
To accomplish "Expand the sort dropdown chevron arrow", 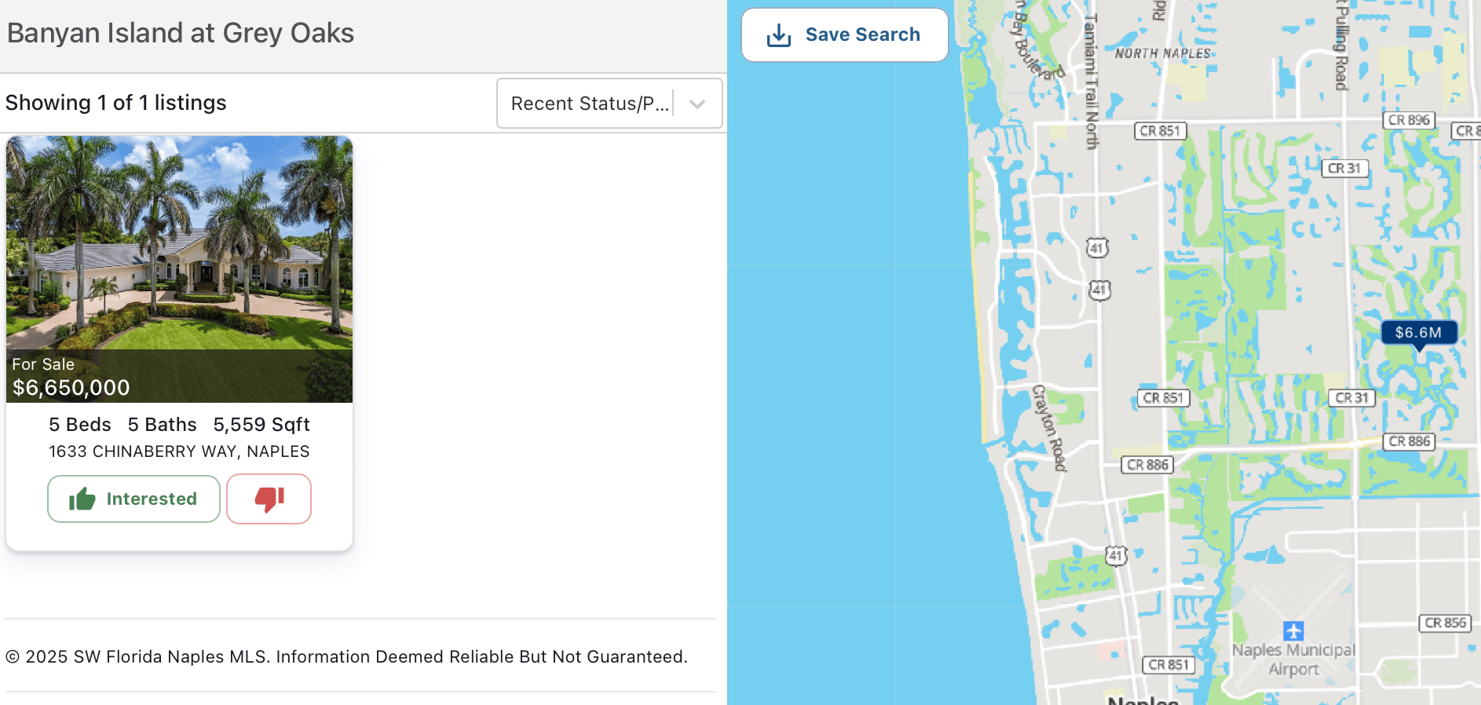I will [697, 104].
